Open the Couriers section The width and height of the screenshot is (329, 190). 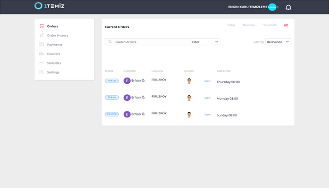(x=54, y=54)
